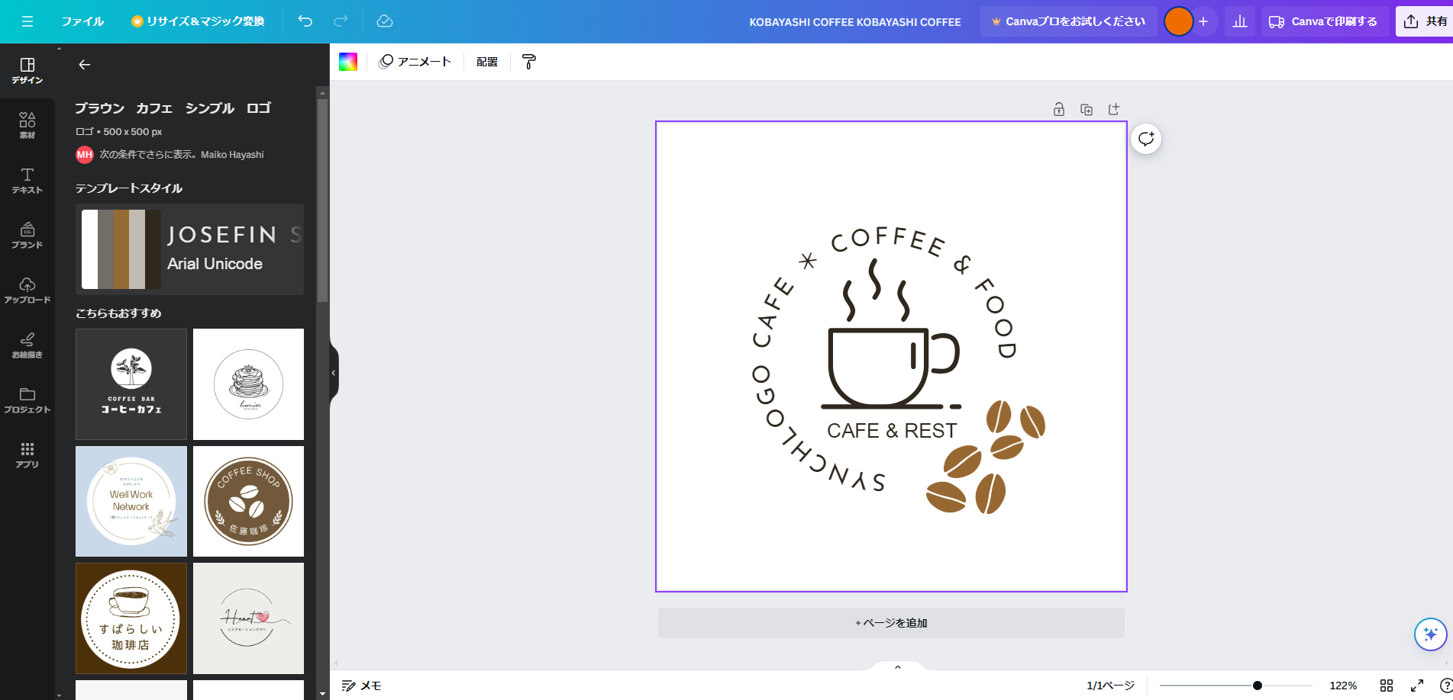Open the analytics chart icon in top bar

point(1239,21)
